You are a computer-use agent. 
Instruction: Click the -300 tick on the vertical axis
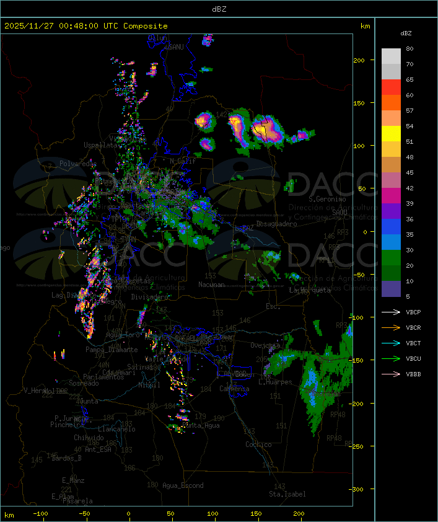click(357, 489)
